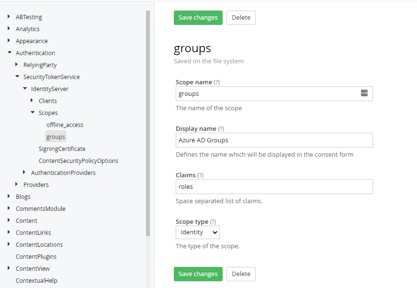
Task: Open the Blogs tree item label
Action: click(23, 196)
